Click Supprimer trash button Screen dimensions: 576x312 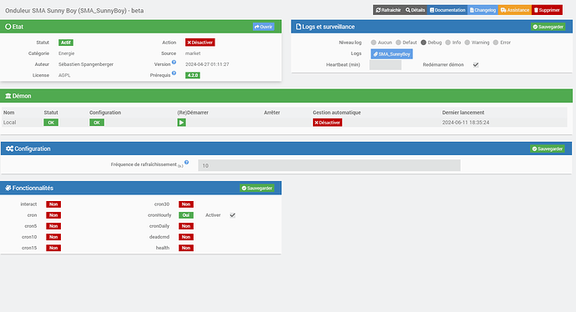[x=547, y=10]
